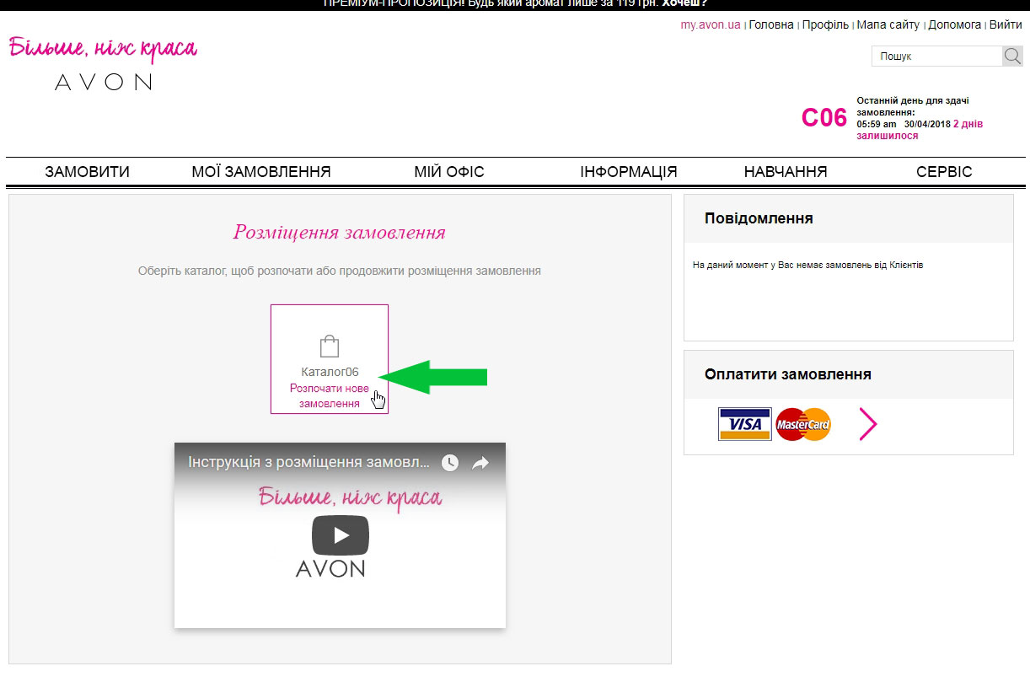Screen dimensions: 1030x693
Task: Open the МІЙ ОФІС menu
Action: (449, 172)
